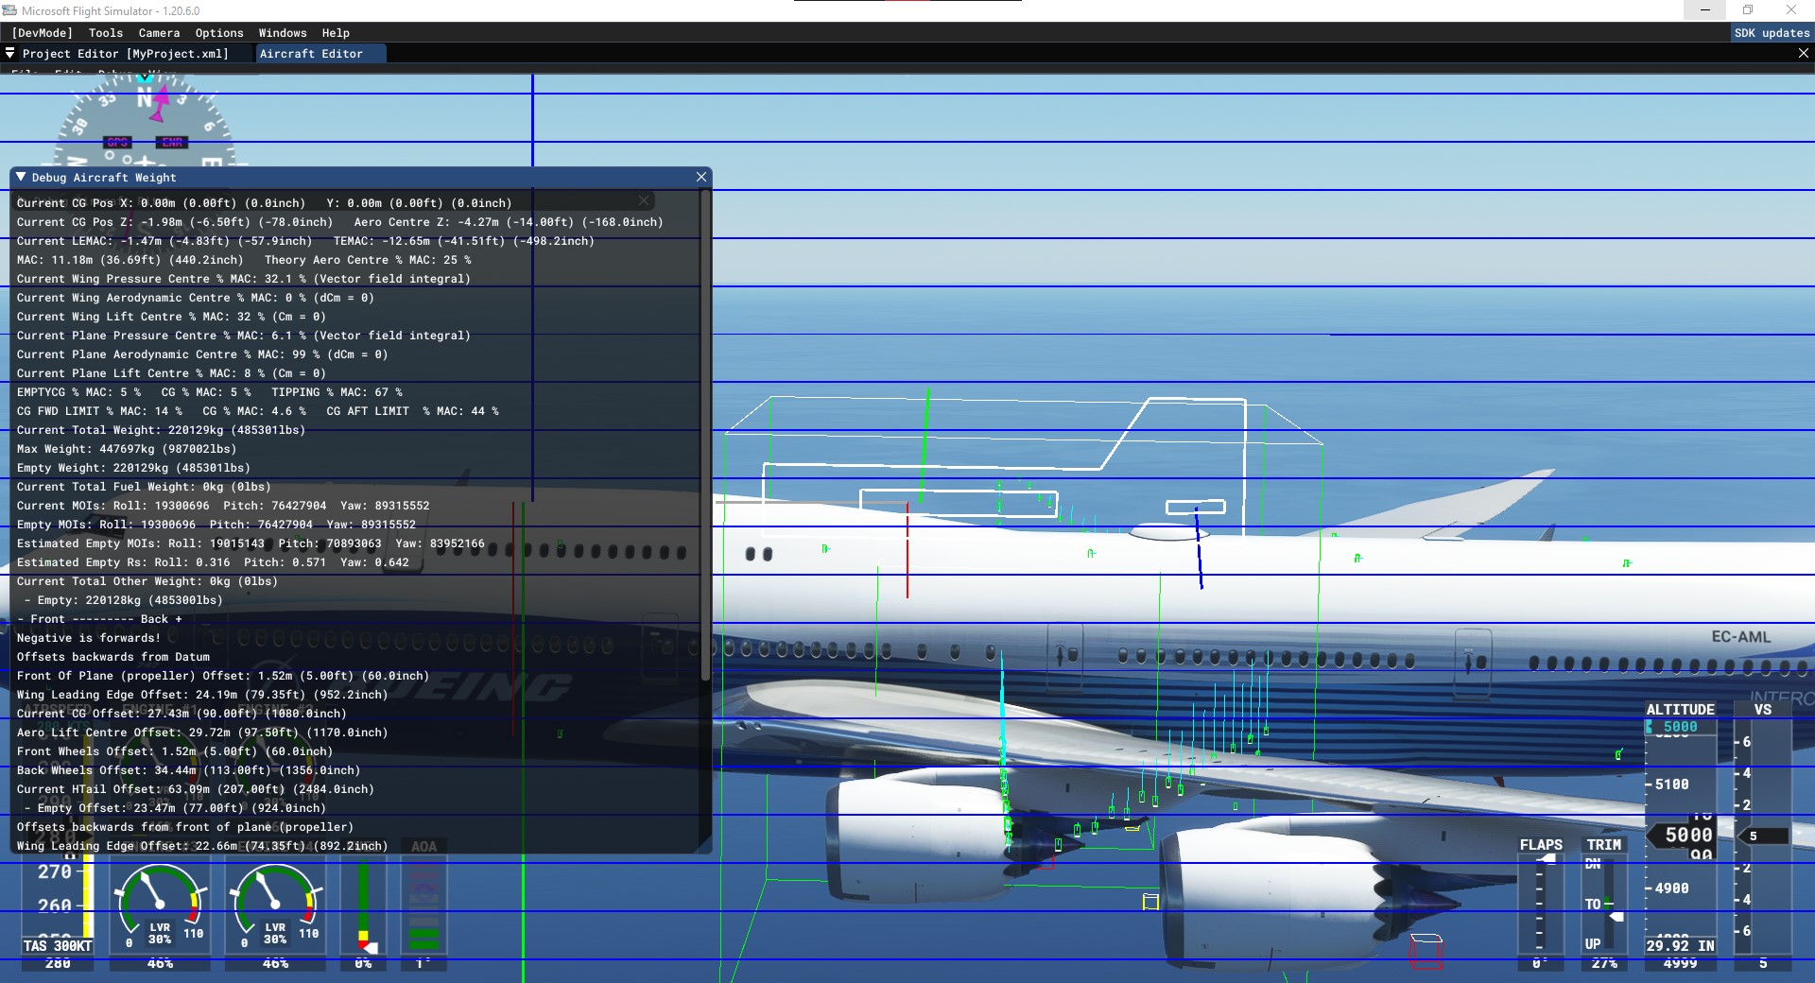This screenshot has width=1815, height=983.
Task: Close the Debug Aircraft Weight window
Action: pos(701,177)
